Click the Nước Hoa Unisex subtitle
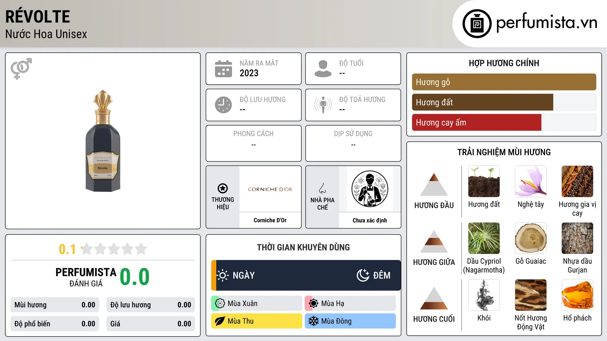607x341 pixels. pyautogui.click(x=46, y=34)
